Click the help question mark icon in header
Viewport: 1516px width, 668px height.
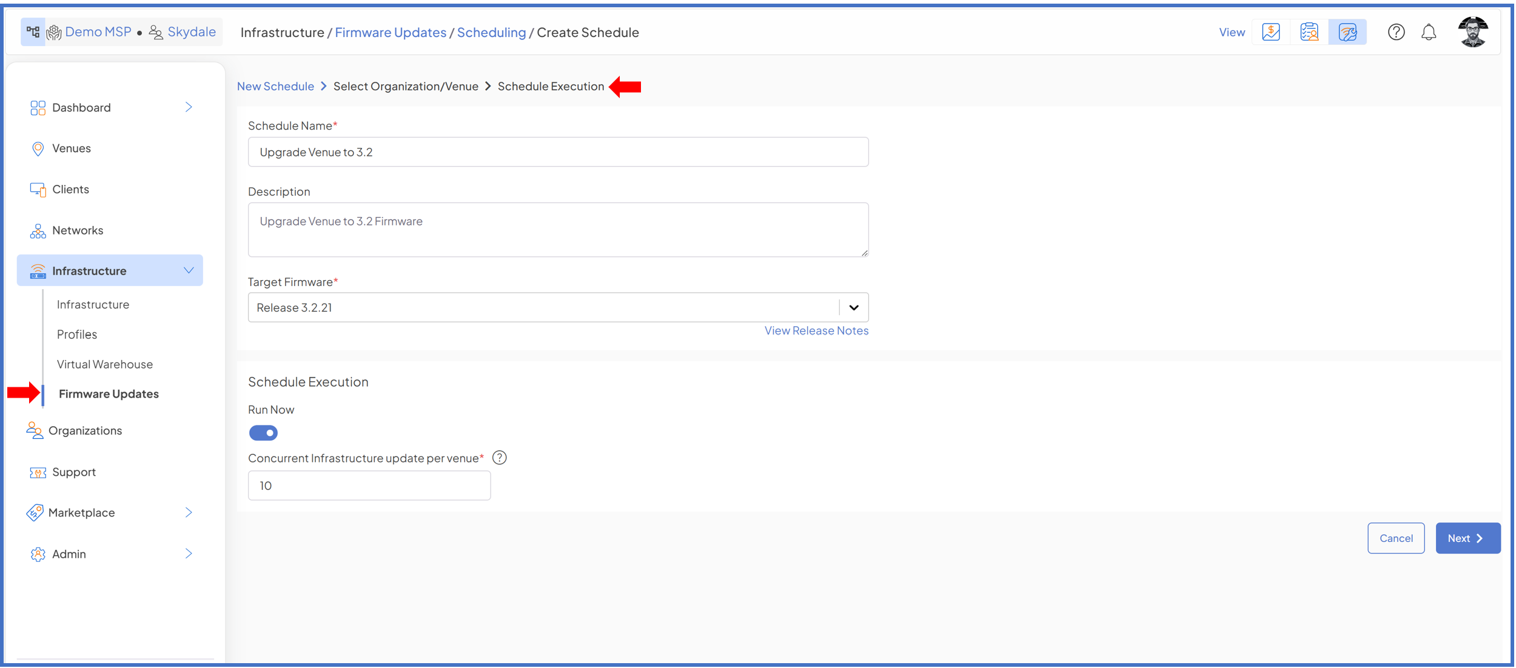[x=1396, y=32]
